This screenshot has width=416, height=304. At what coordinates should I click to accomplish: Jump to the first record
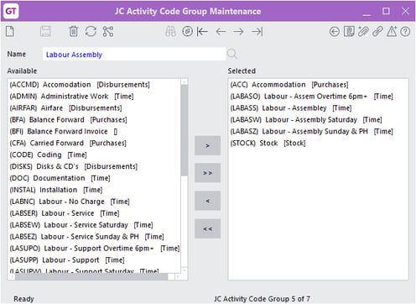click(x=202, y=32)
